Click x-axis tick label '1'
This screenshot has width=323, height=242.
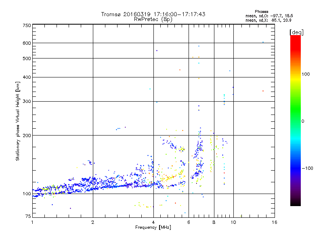(32, 222)
